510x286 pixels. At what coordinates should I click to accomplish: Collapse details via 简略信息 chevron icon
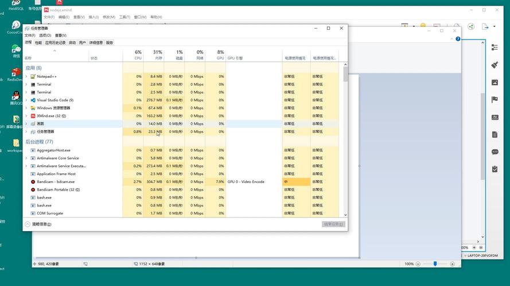(x=28, y=224)
